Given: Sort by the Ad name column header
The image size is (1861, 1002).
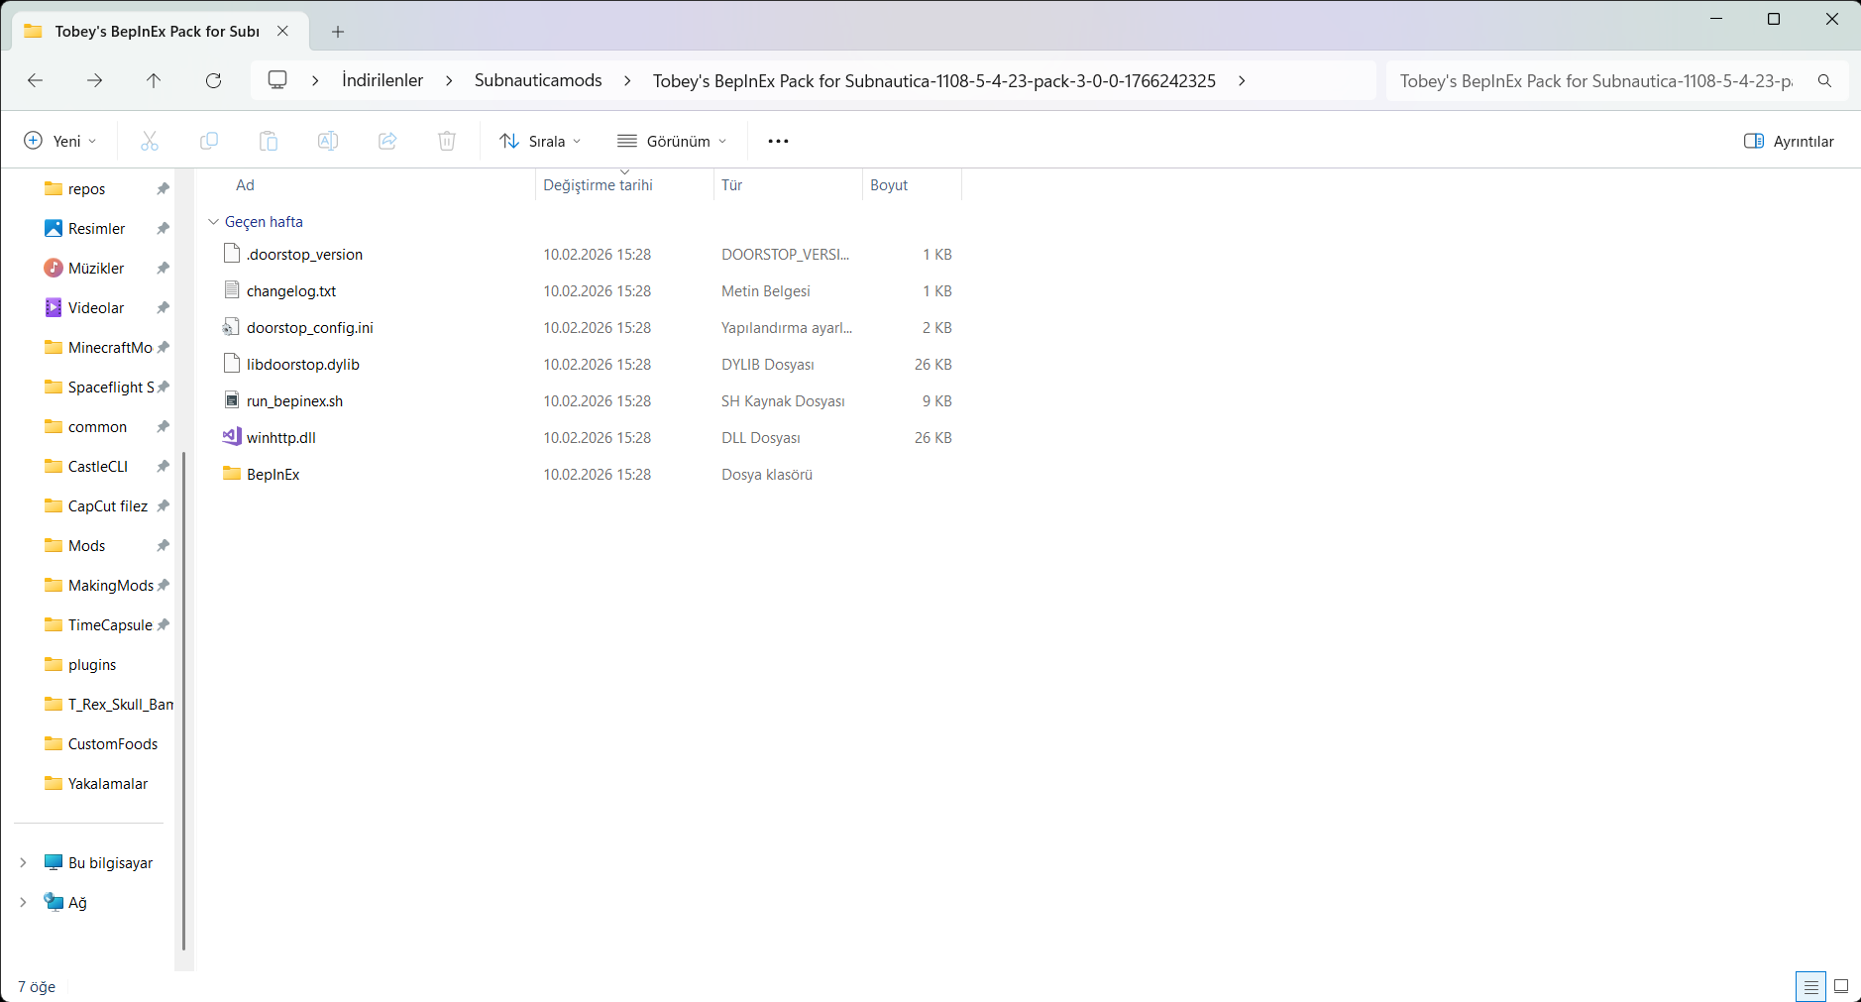Looking at the screenshot, I should pos(245,185).
